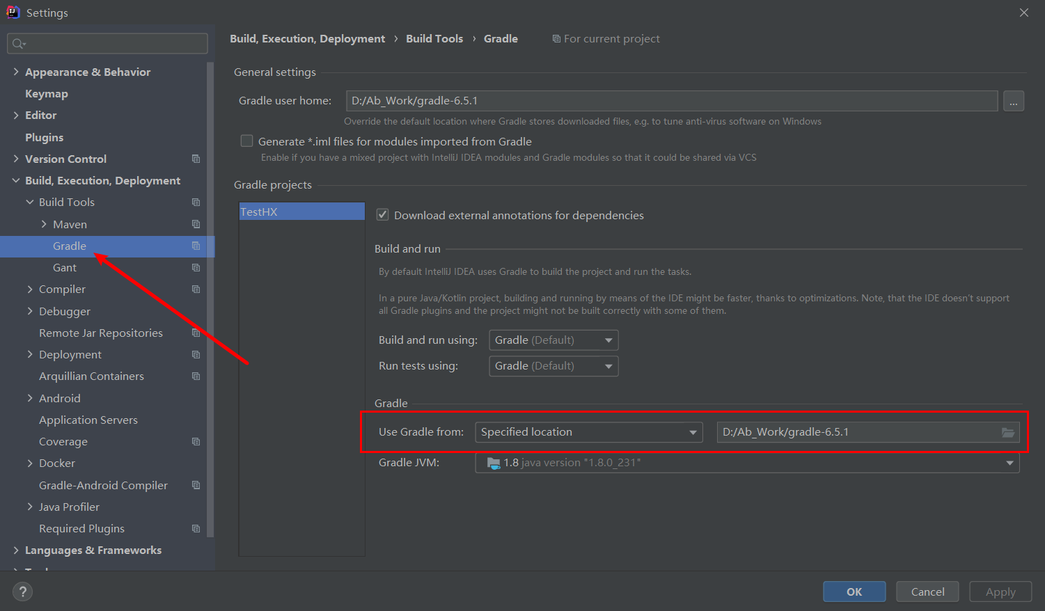This screenshot has width=1045, height=611.
Task: Click Build, Execution, Deployment breadcrumb
Action: (307, 39)
